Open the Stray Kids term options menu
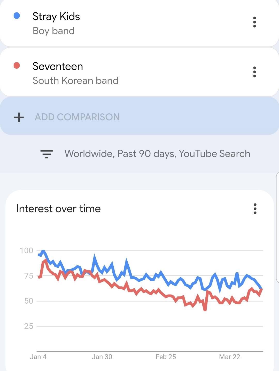 [x=254, y=22]
